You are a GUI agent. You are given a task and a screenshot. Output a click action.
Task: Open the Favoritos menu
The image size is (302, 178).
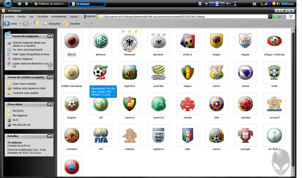[x=42, y=17]
